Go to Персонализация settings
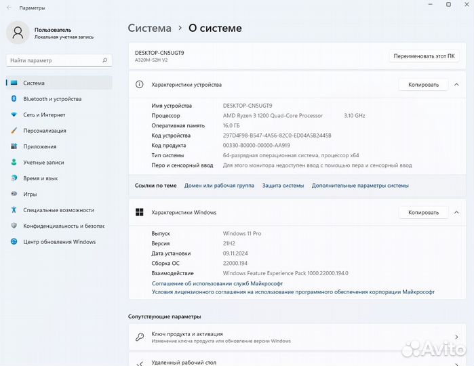Viewport: 474px width, 366px height. click(45, 131)
